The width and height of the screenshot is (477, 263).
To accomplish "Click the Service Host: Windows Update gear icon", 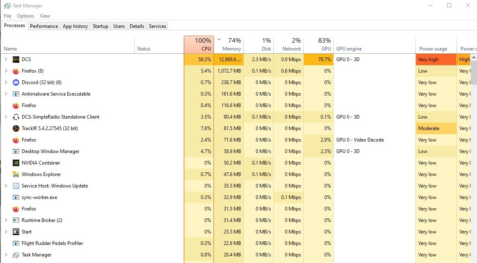I will (16, 186).
